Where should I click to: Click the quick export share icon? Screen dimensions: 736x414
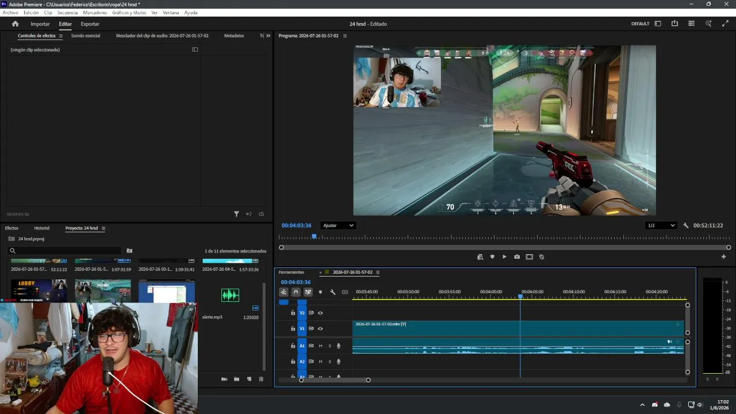coord(674,24)
